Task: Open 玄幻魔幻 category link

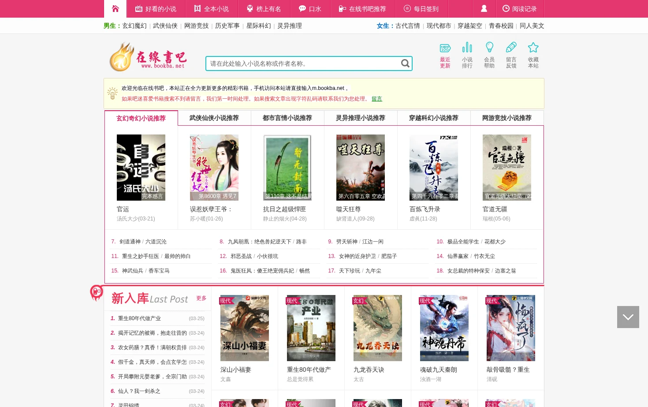Action: click(134, 26)
